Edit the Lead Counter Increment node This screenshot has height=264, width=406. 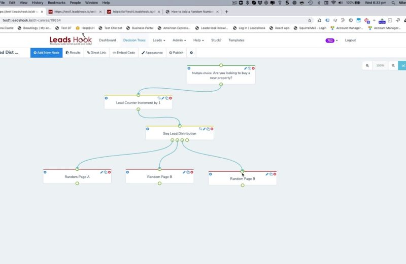[x=163, y=98]
